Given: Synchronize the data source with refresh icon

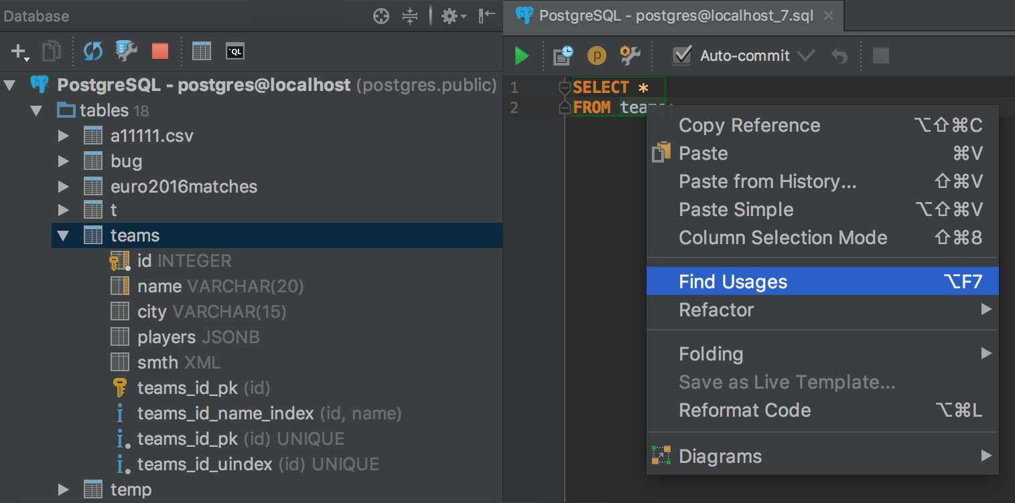Looking at the screenshot, I should point(93,52).
